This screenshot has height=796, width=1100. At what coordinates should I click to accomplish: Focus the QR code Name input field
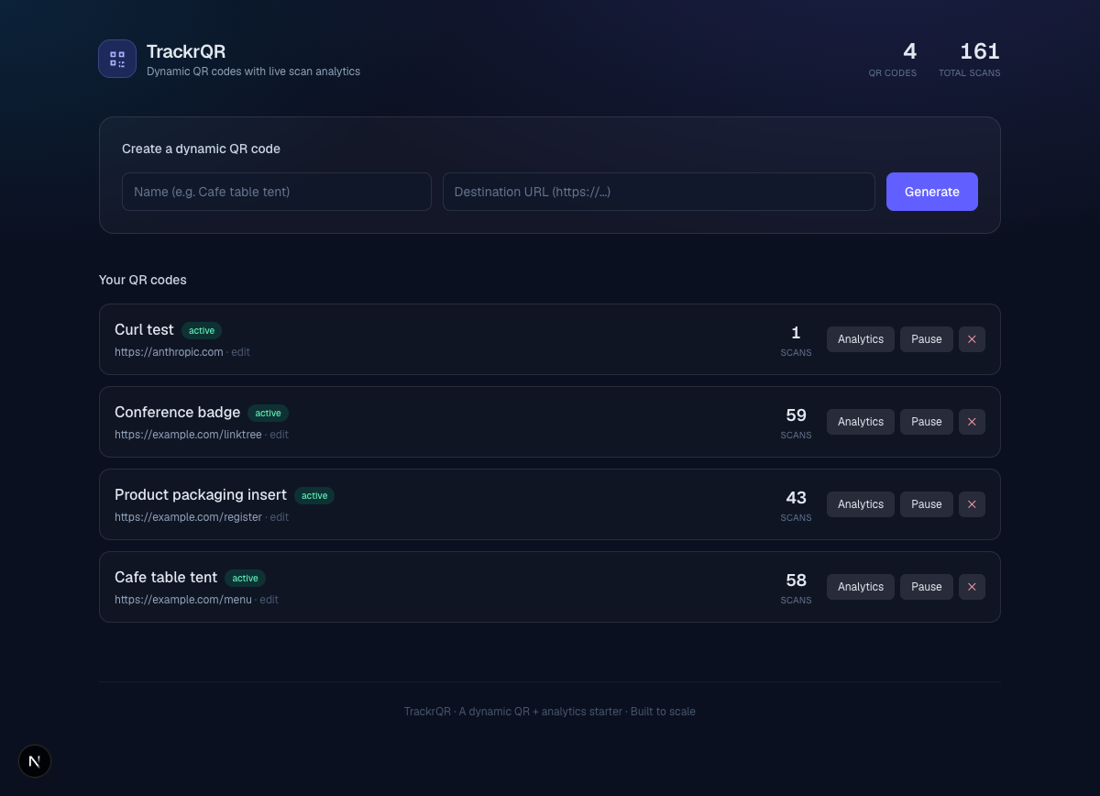[277, 192]
